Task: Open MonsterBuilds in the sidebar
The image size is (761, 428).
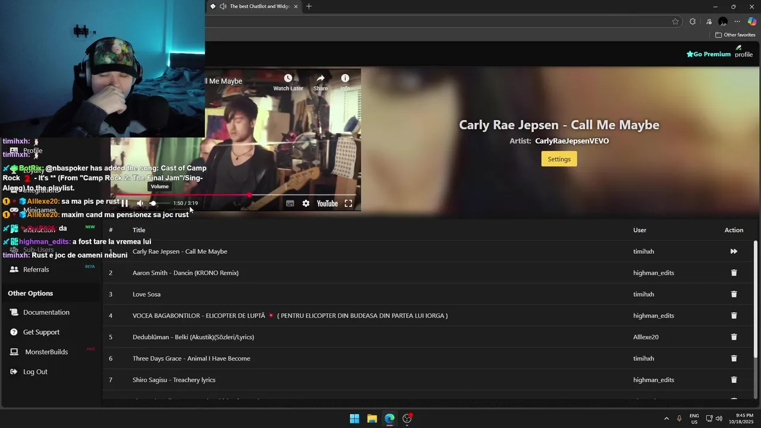Action: [46, 352]
